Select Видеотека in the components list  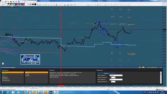pyautogui.click(x=5, y=77)
